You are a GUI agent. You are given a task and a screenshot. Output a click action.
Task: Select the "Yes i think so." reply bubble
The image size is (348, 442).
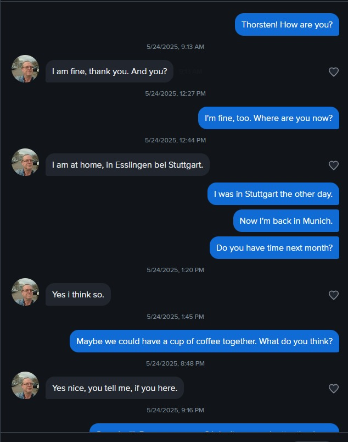click(78, 295)
